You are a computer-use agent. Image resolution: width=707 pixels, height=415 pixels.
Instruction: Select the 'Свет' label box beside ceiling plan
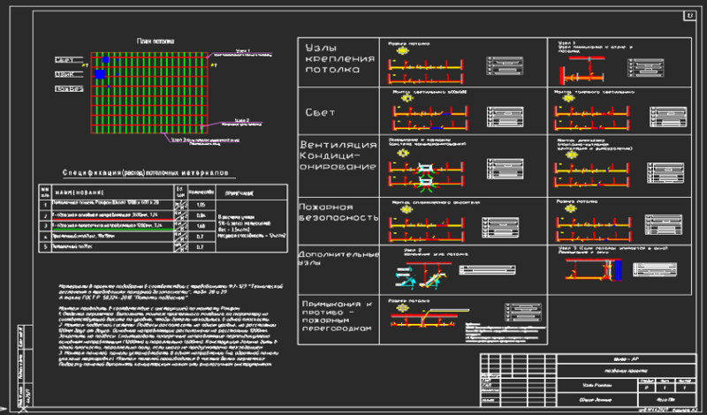[x=69, y=60]
